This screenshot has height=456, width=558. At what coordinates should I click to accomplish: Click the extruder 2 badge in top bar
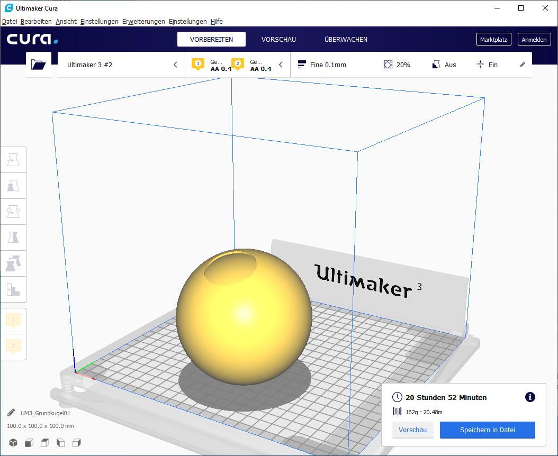[x=238, y=65]
